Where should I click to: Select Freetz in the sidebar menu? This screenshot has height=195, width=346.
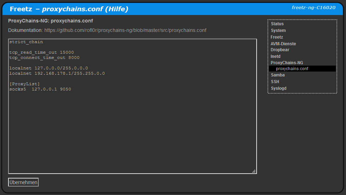pos(277,37)
